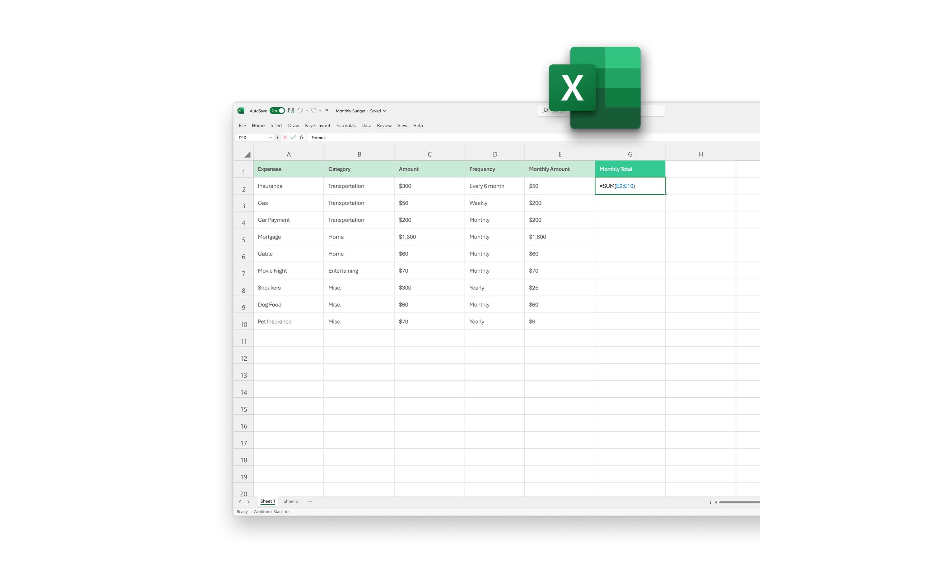Switch to the Sheet 2 tab
Image resolution: width=933 pixels, height=587 pixels.
(x=290, y=501)
